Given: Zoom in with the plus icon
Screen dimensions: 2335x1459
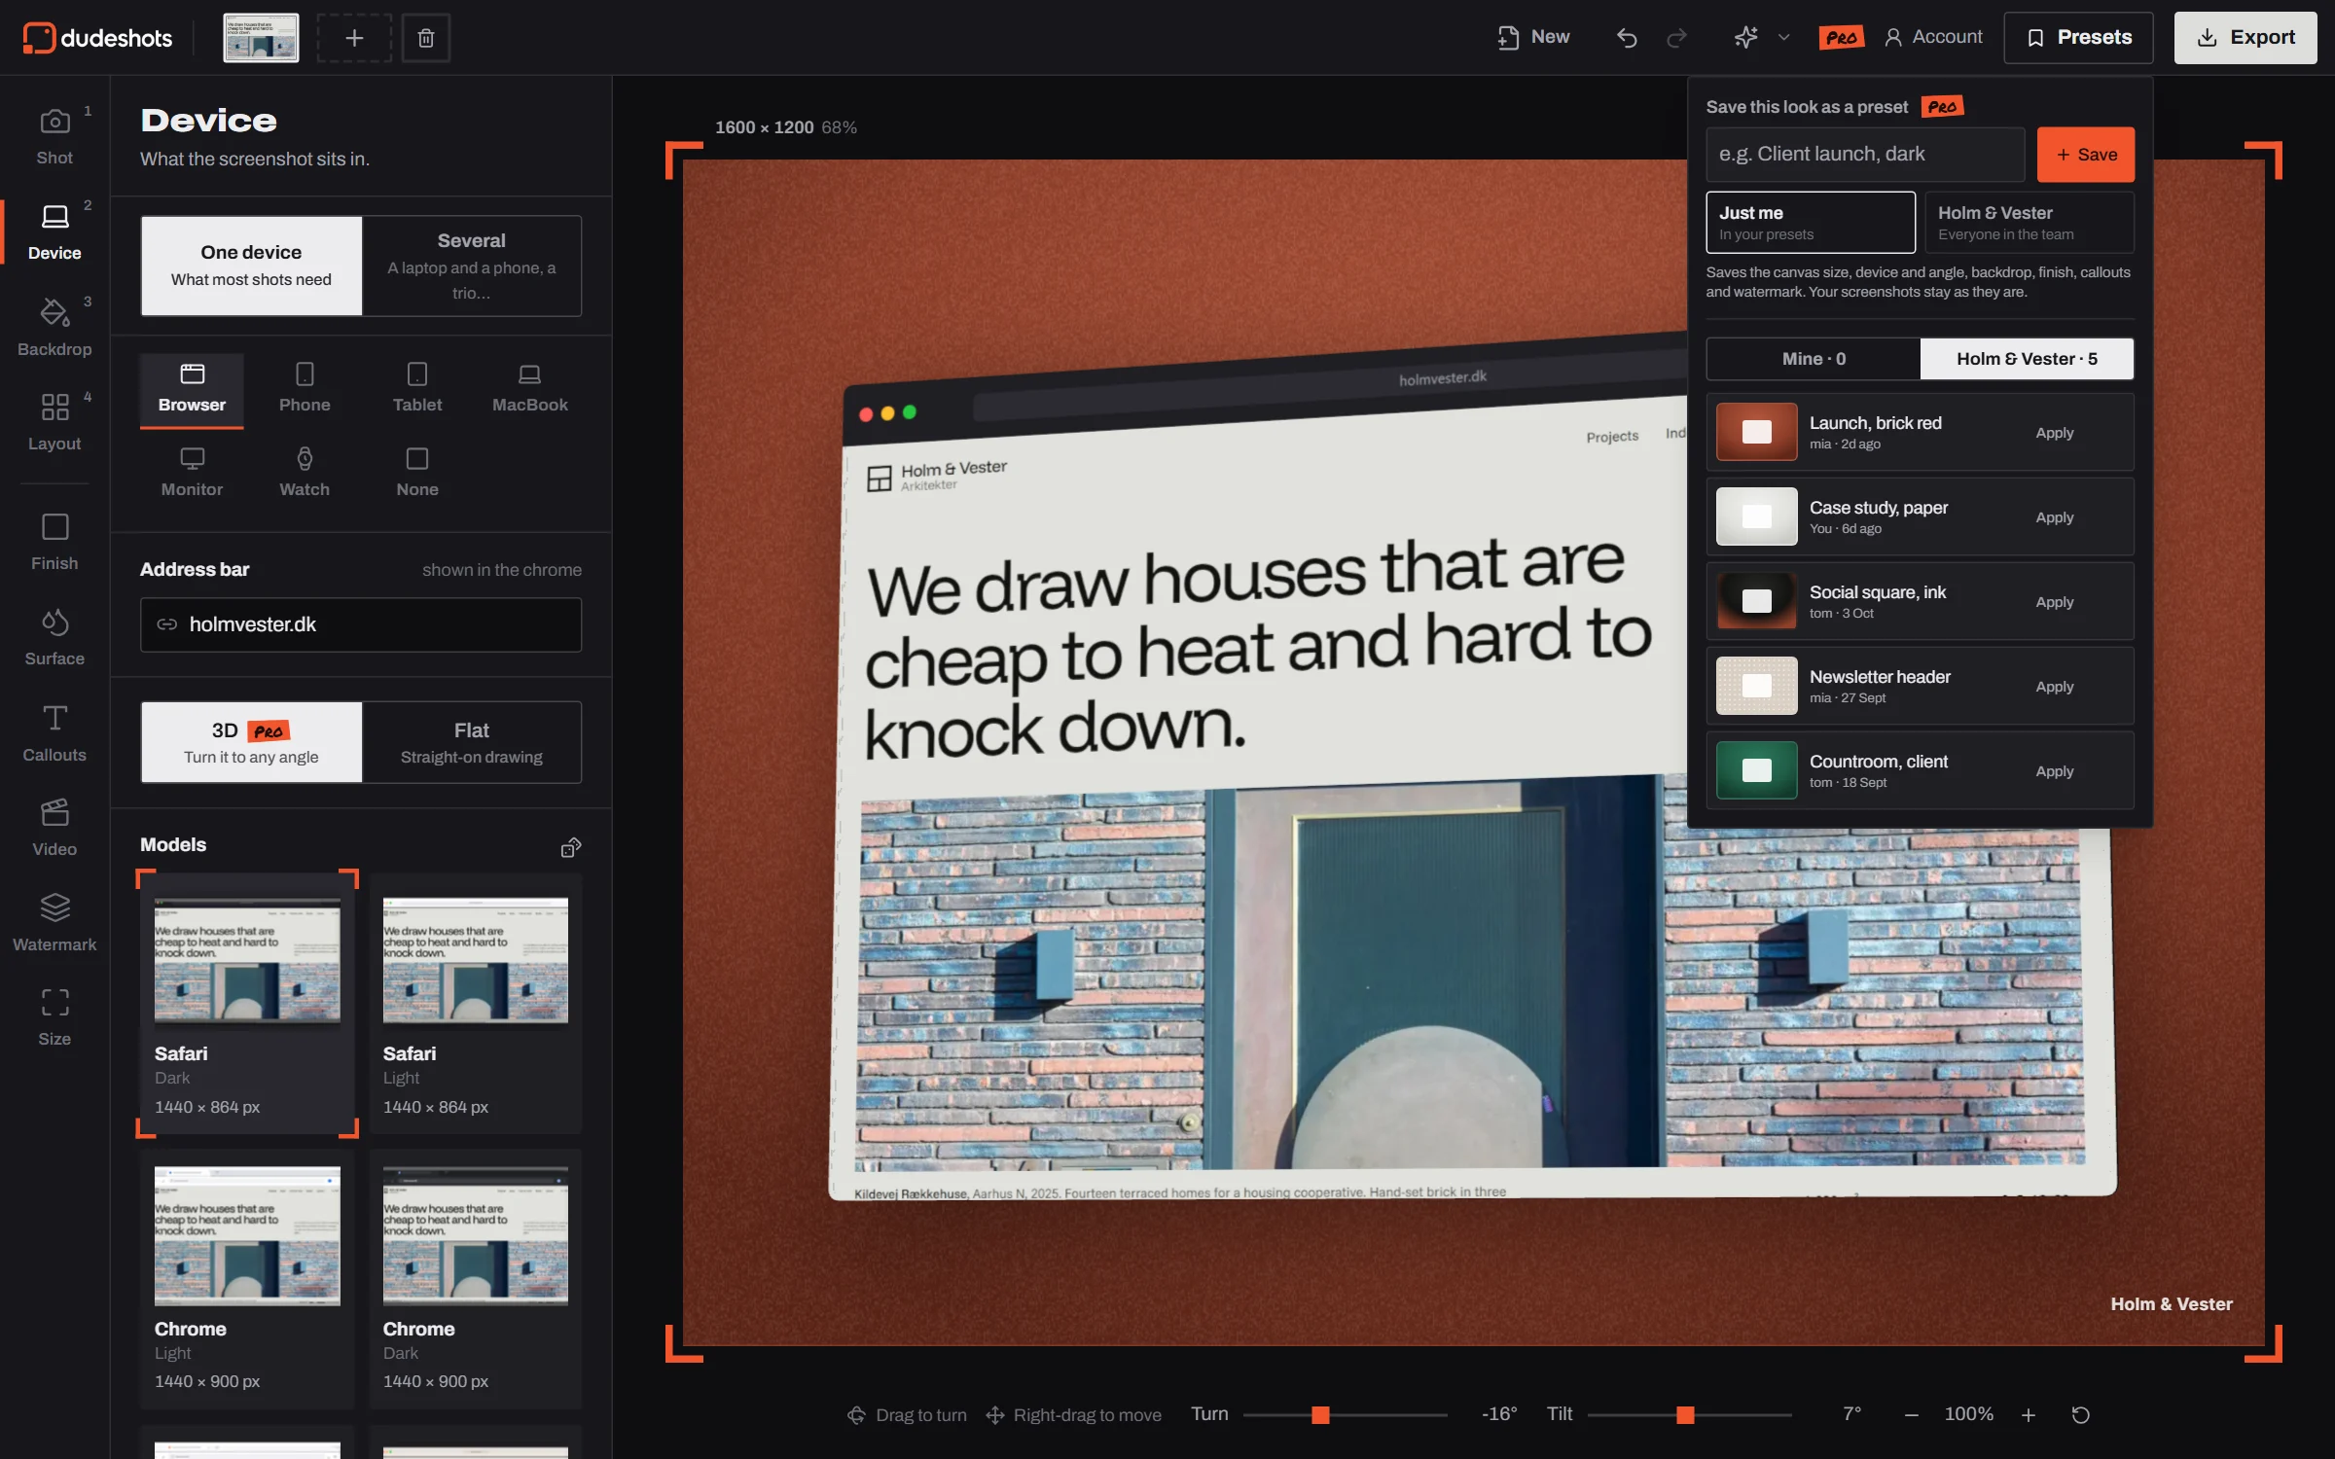Looking at the screenshot, I should (x=2028, y=1414).
